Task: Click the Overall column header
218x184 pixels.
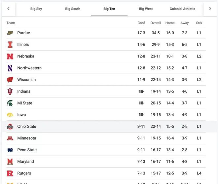Action: tap(156, 23)
